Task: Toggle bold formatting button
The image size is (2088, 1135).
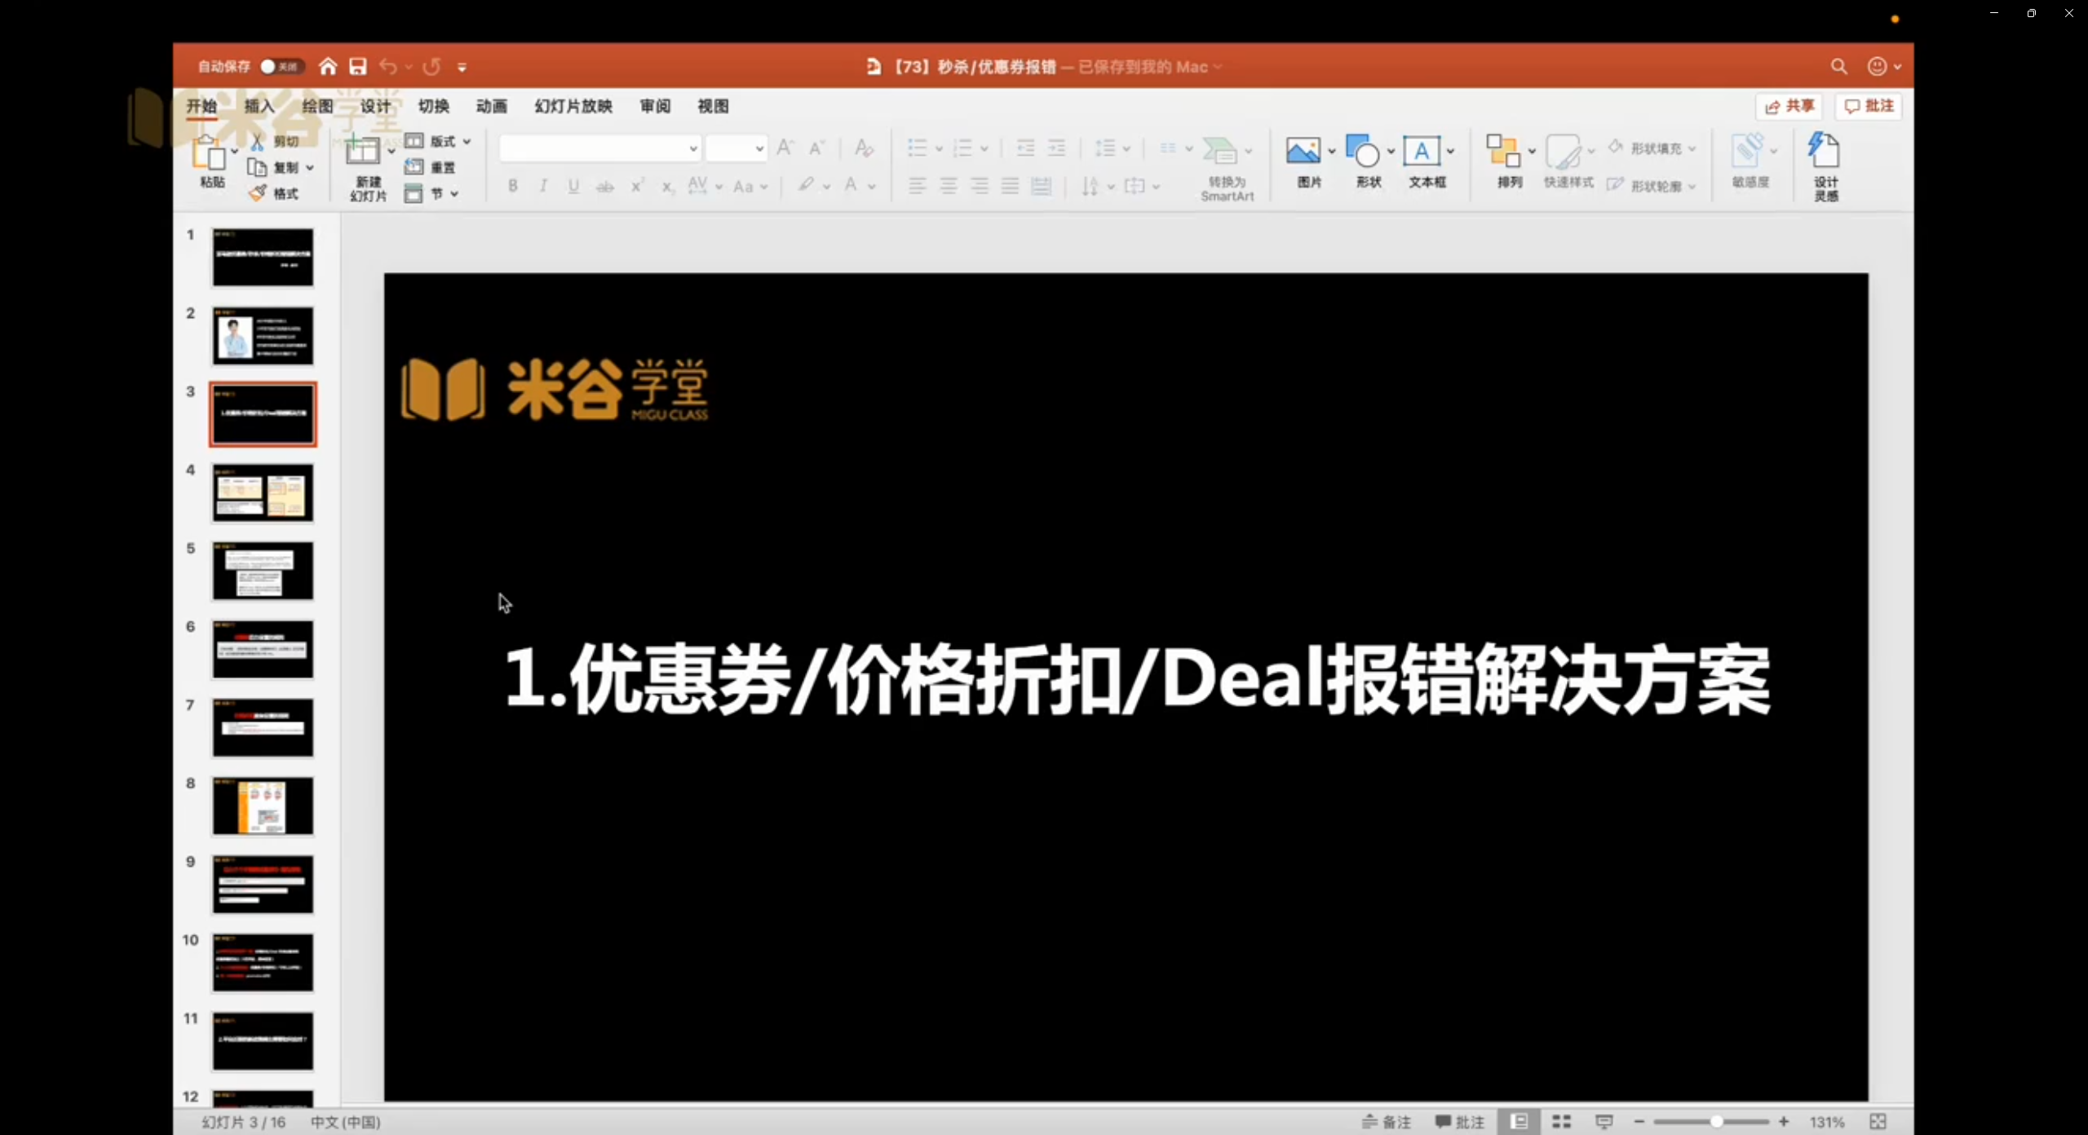Action: coord(513,186)
